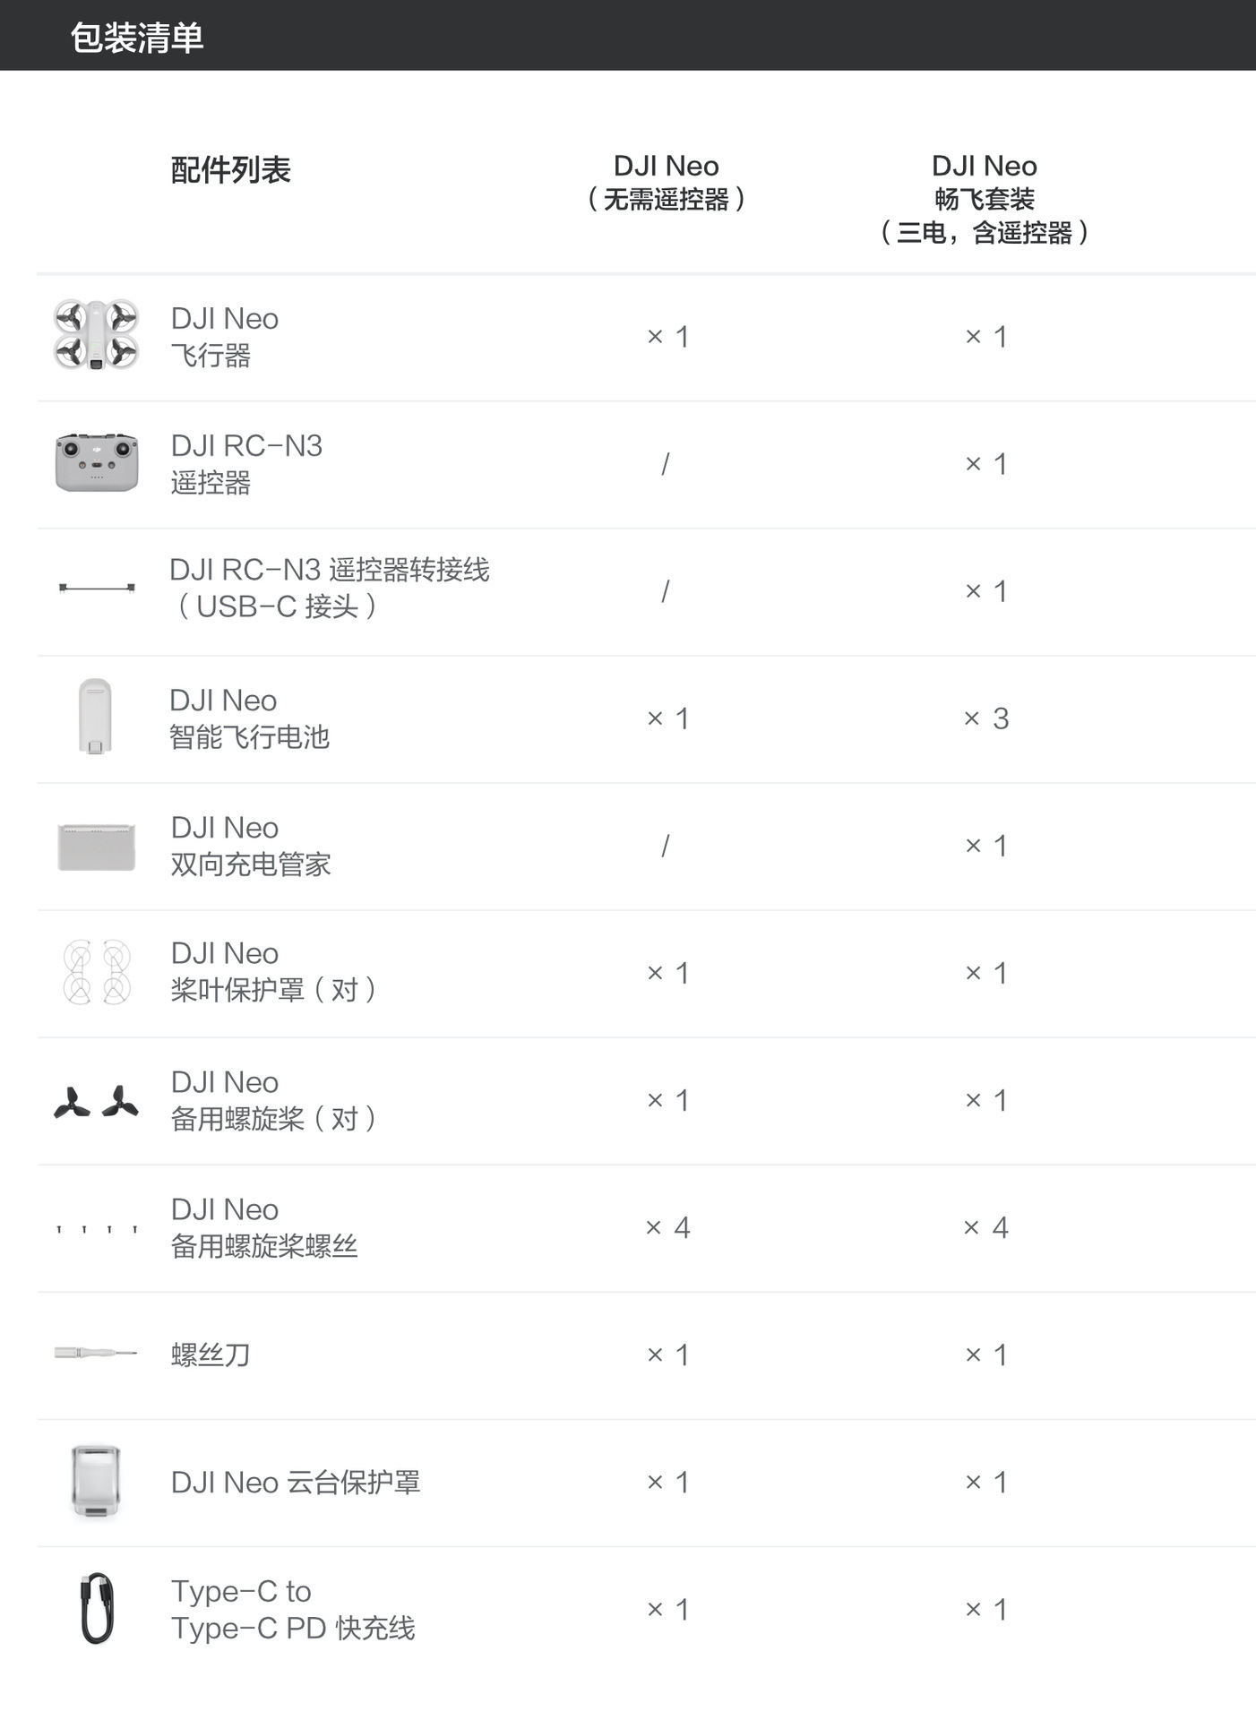Click the 包装清单 header title
The image size is (1256, 1720).
coord(137,38)
